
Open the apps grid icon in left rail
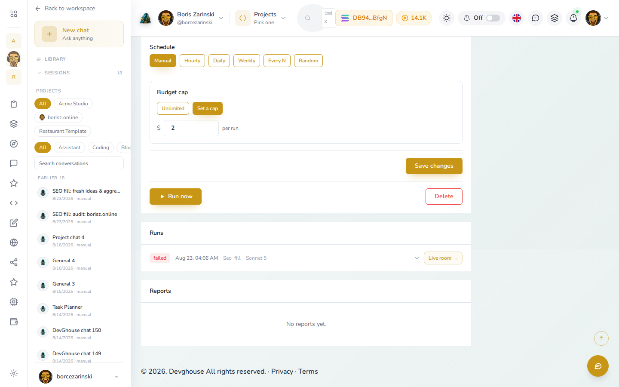(14, 14)
